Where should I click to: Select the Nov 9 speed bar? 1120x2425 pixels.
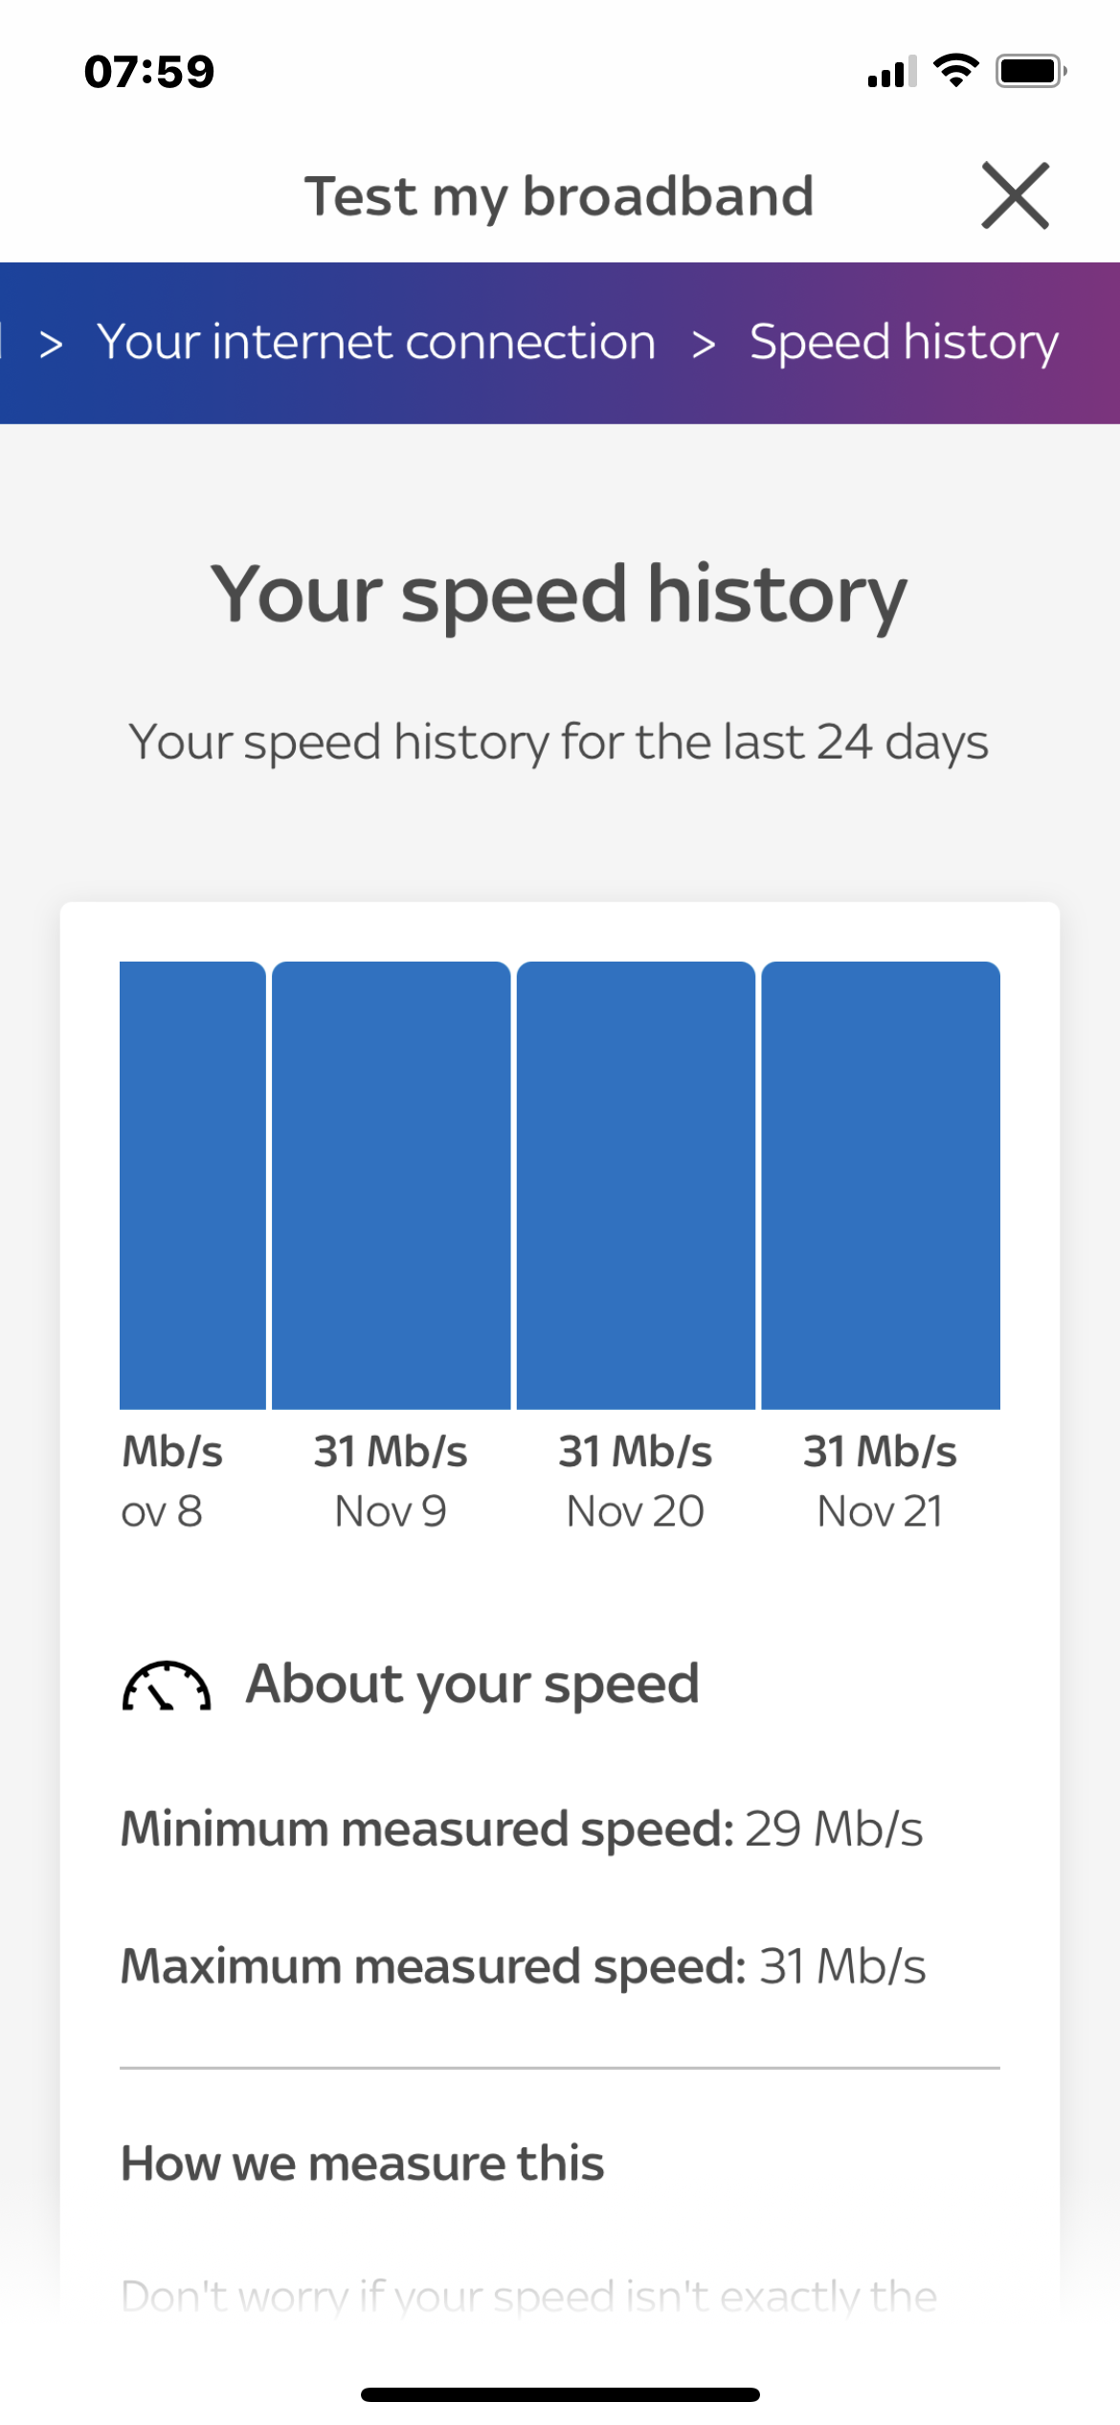click(x=391, y=1185)
